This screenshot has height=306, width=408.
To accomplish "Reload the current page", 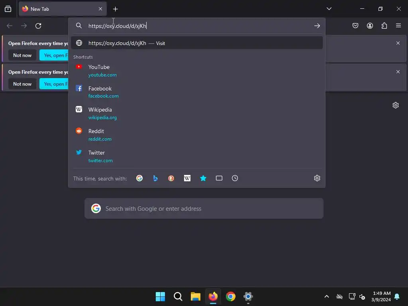I will tap(38, 26).
